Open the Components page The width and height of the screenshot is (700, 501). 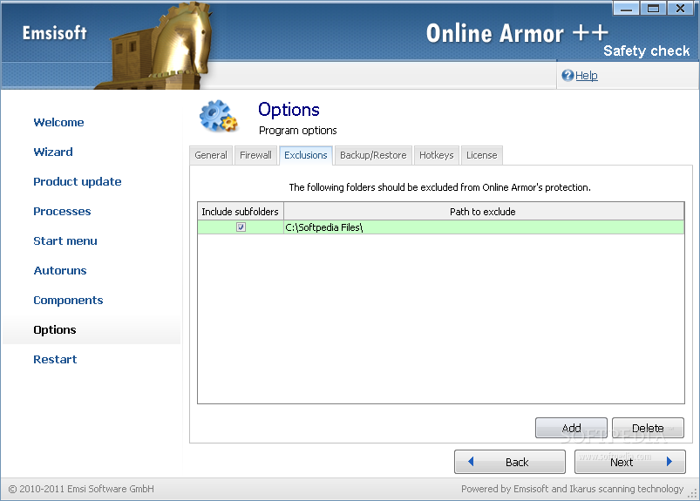(x=68, y=301)
